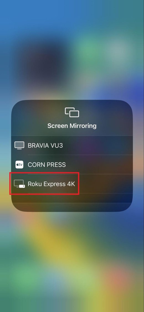Viewport: 144px width, 312px height.
Task: Click the CORN PRESS label text
Action: tap(47, 165)
